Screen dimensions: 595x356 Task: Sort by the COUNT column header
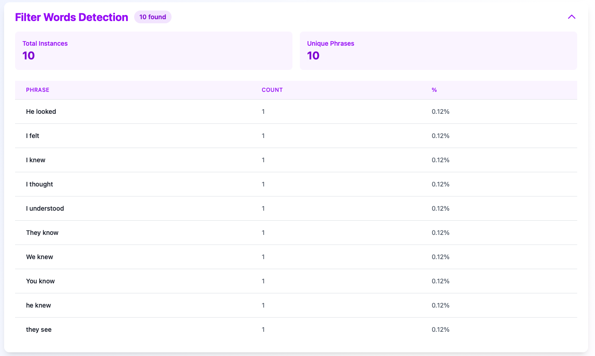272,90
